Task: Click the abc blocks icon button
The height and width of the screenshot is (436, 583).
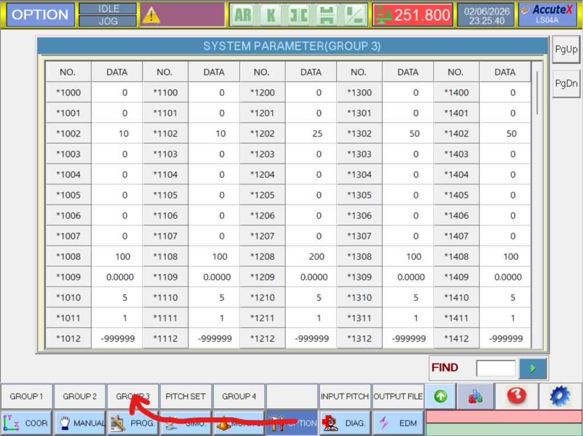Action: (475, 396)
